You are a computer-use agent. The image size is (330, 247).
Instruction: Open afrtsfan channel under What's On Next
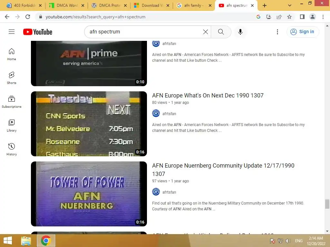point(169,114)
